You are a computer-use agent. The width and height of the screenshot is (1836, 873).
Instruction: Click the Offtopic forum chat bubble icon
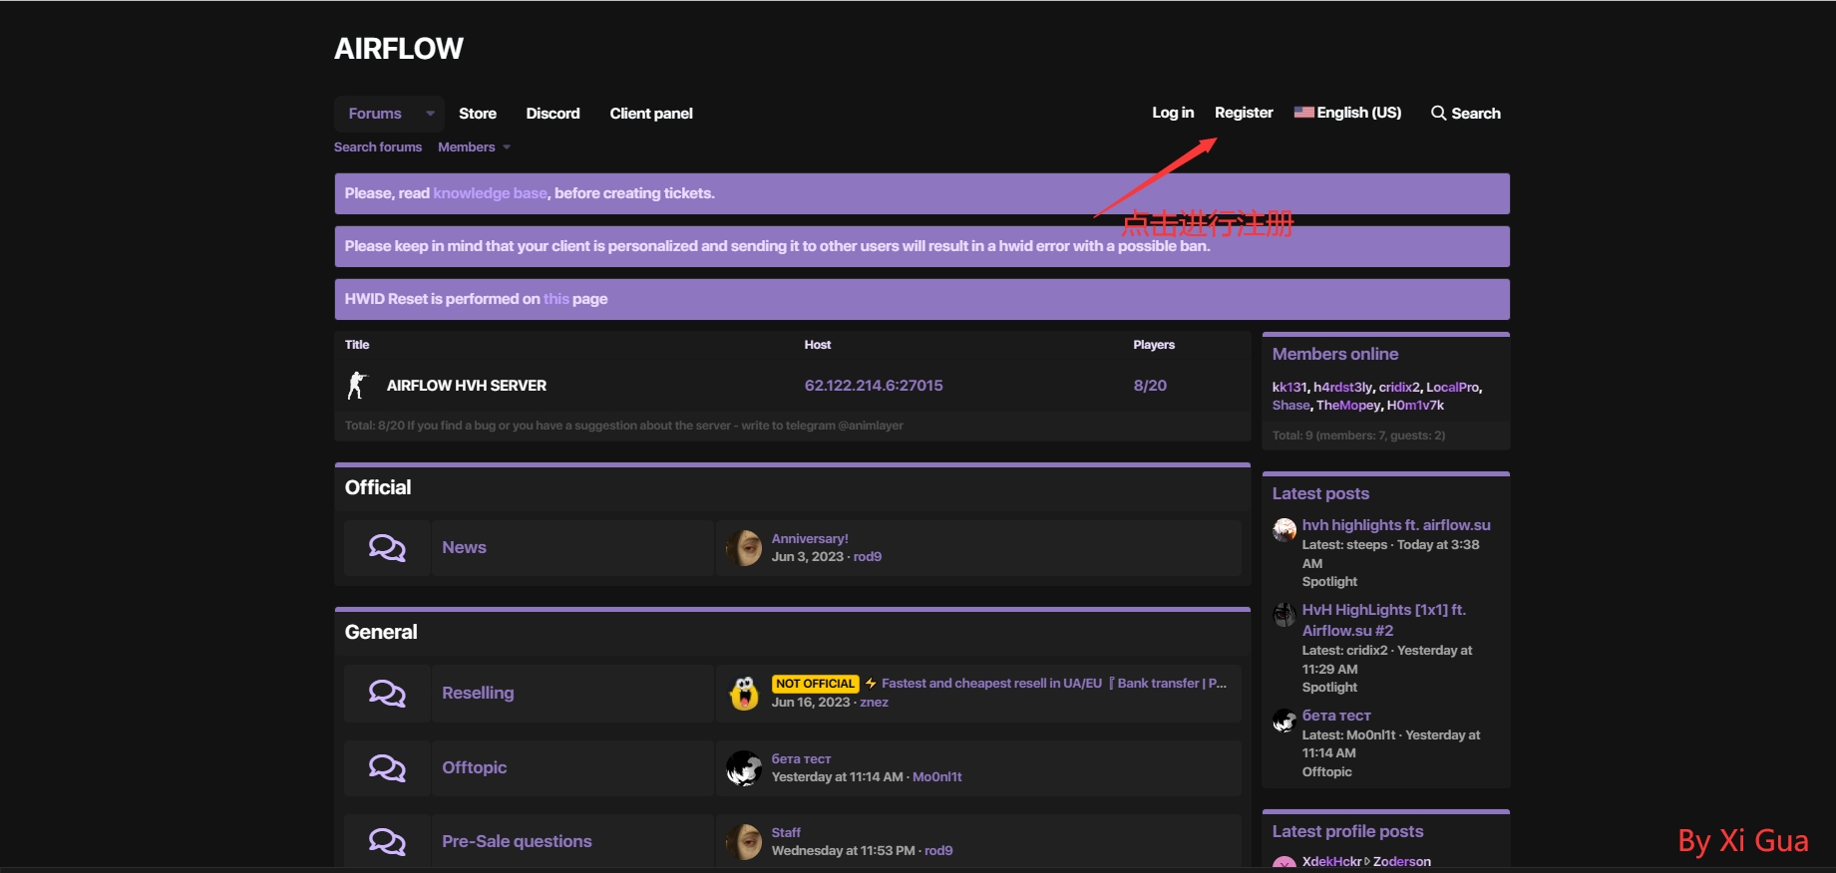coord(387,768)
